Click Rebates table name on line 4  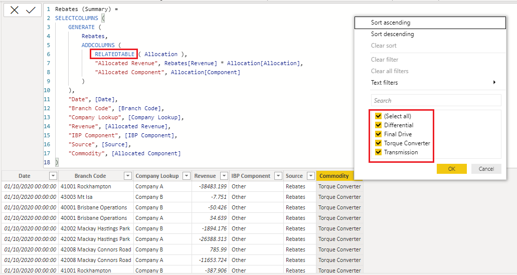[93, 36]
